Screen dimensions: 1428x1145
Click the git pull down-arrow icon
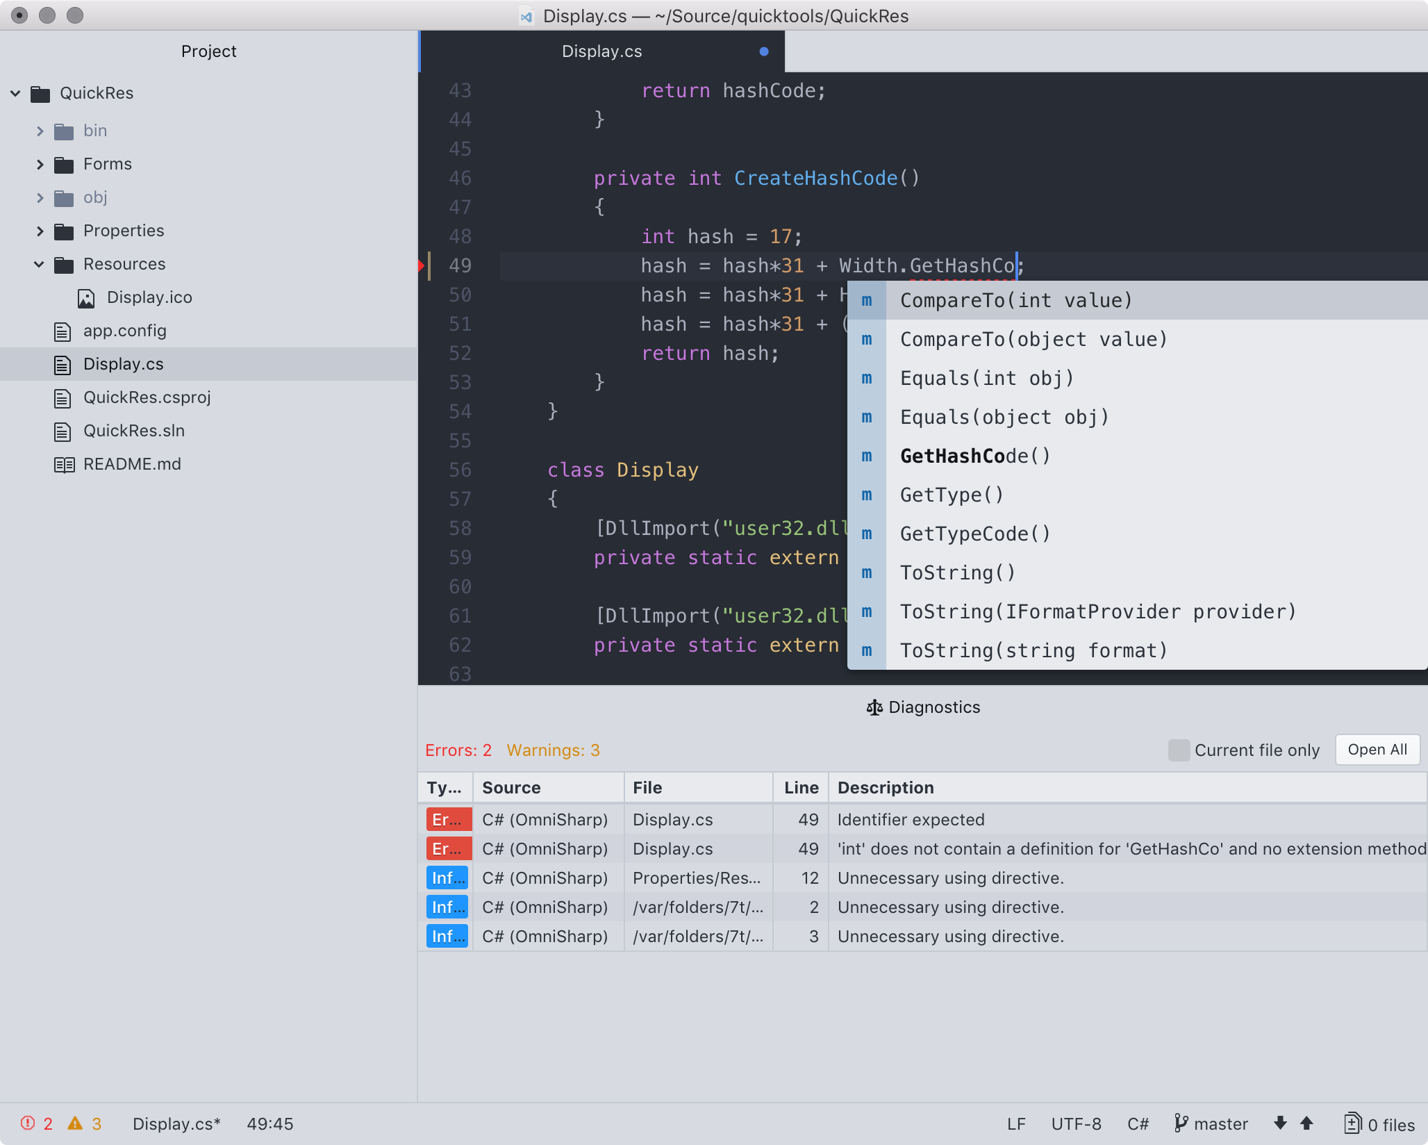click(x=1280, y=1123)
